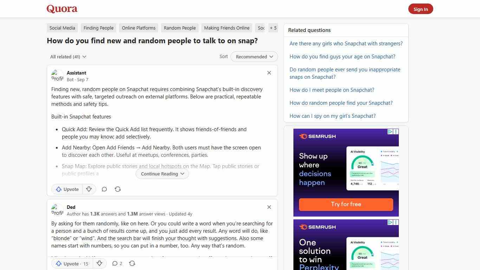Open comments on Assistant's answer
480x270 pixels.
click(x=104, y=189)
